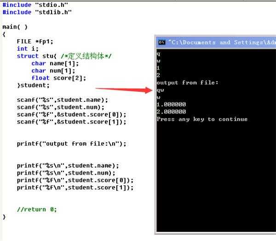Click the "output from file:" console line
The image size is (276, 241).
tap(188, 82)
